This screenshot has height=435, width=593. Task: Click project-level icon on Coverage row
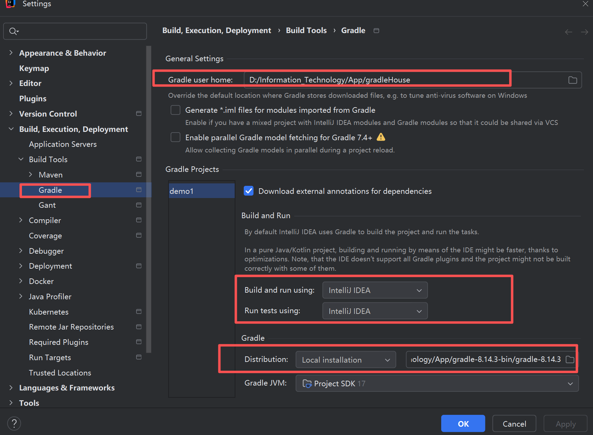point(139,235)
